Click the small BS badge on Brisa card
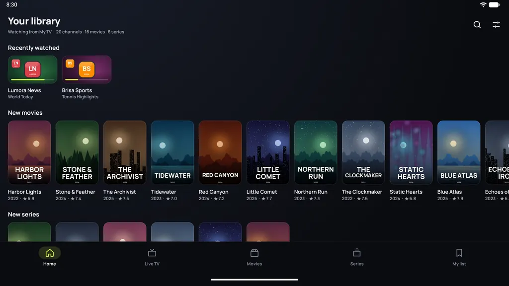The height and width of the screenshot is (286, 509). (70, 63)
